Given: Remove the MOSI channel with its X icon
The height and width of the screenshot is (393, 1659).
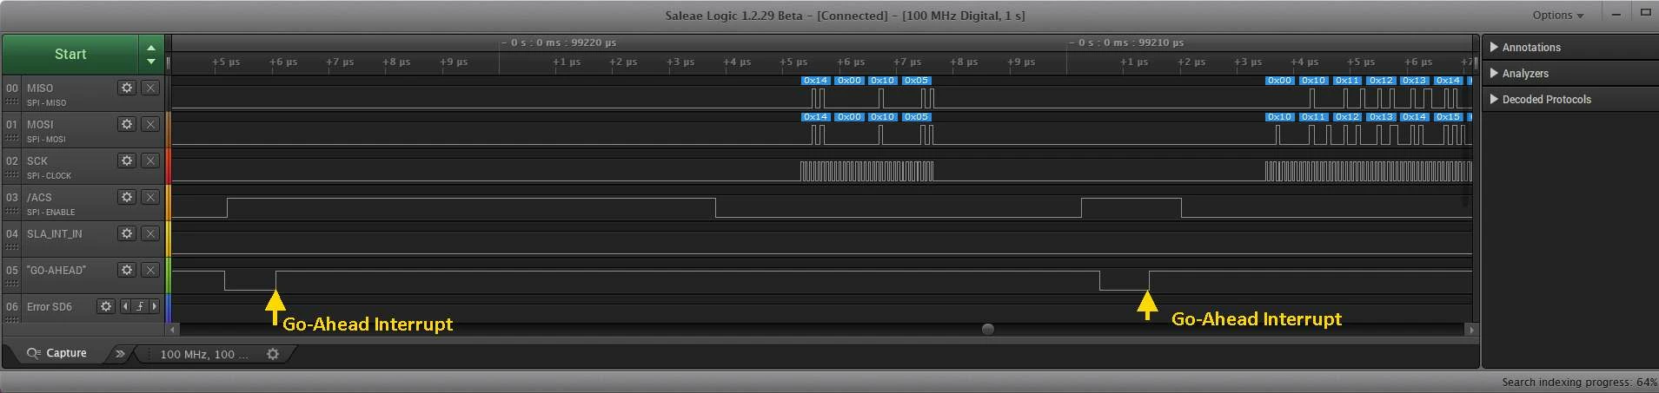Looking at the screenshot, I should 150,124.
